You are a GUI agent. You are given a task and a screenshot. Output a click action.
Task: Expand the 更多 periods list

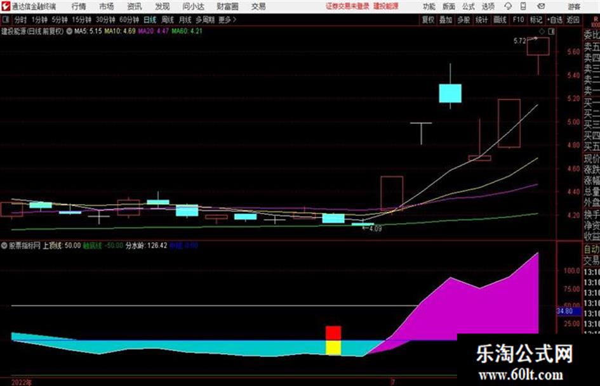227,20
